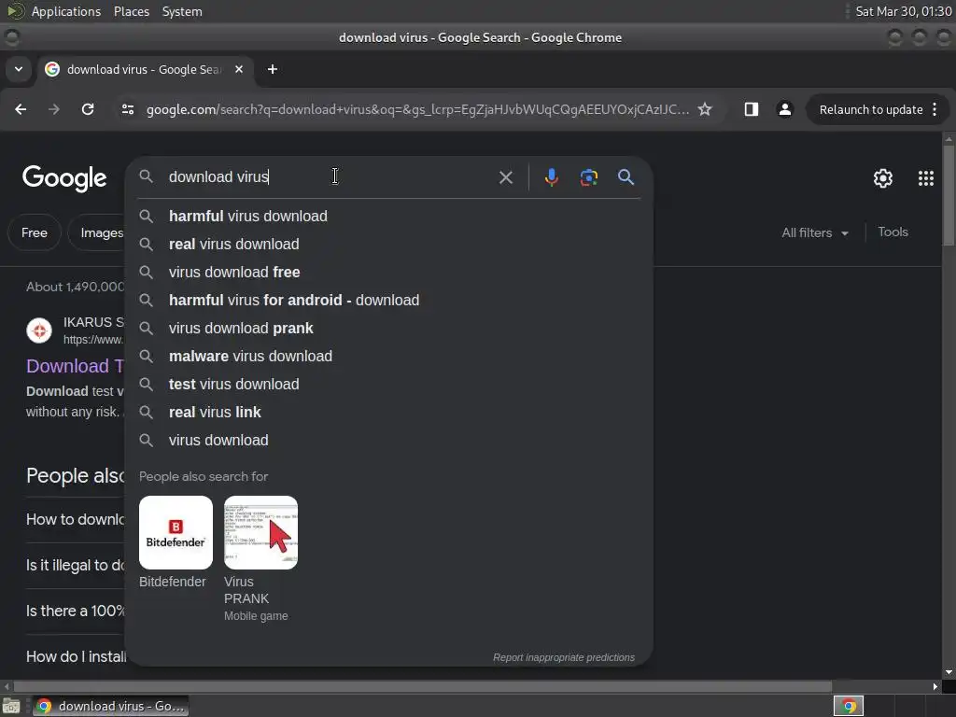Click the IKARUS result favicon
The image size is (956, 717).
pos(39,330)
